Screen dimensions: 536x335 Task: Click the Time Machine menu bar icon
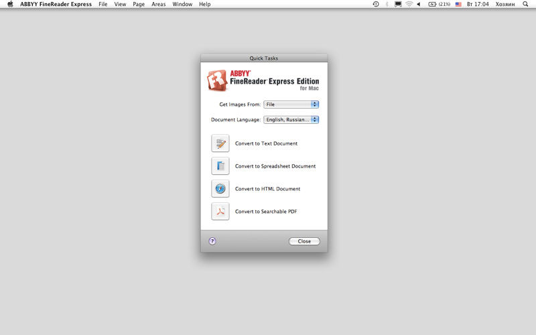pos(376,4)
